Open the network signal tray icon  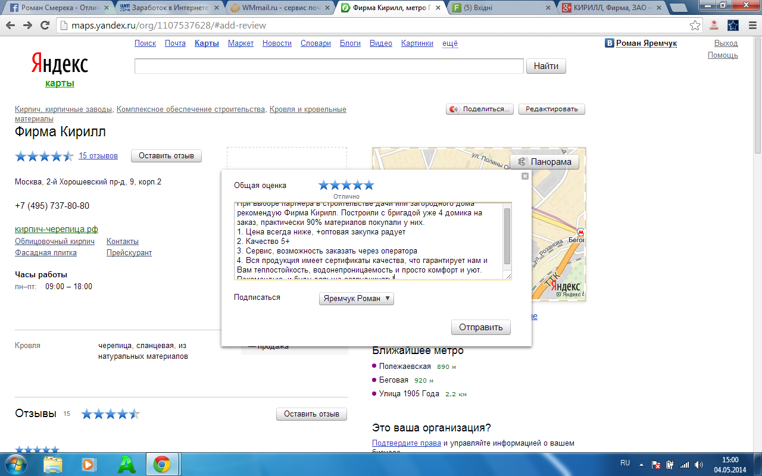684,464
